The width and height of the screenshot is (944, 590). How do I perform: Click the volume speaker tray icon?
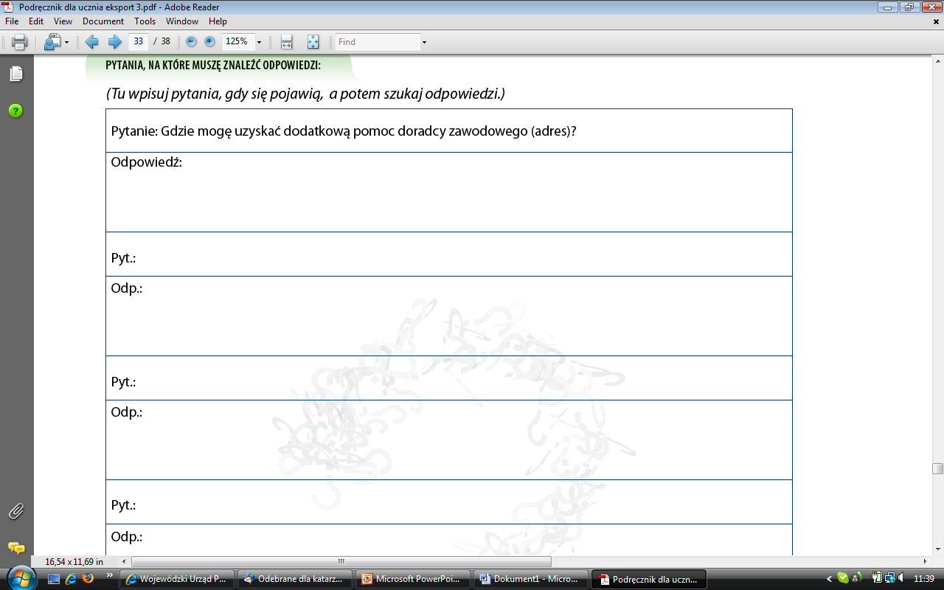[902, 578]
